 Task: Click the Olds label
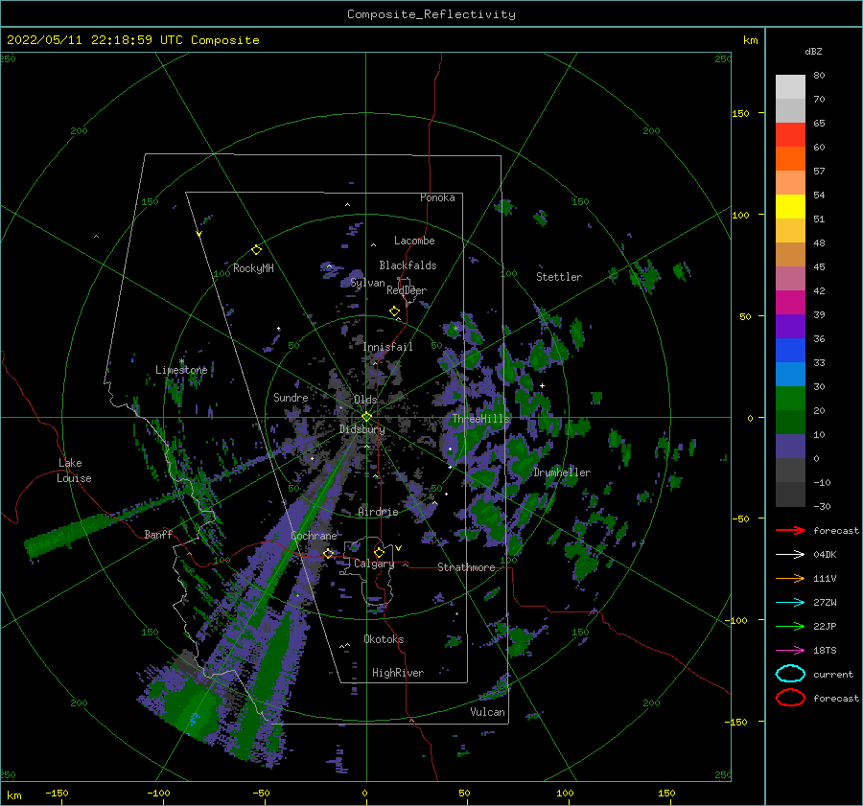coord(365,400)
